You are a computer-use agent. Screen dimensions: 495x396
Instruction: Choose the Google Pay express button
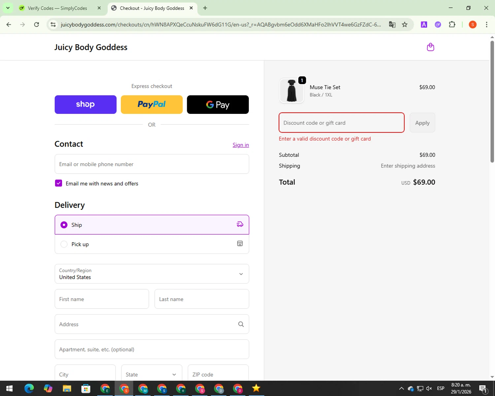tap(218, 105)
